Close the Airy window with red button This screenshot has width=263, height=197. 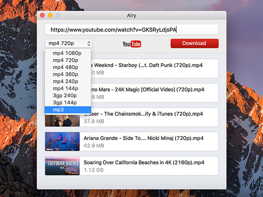(x=43, y=15)
